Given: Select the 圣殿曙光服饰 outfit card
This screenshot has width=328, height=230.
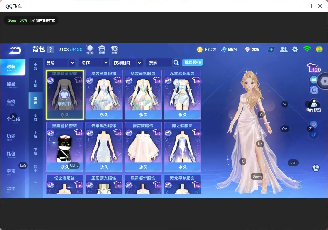Looking at the screenshot, I should [104, 184].
